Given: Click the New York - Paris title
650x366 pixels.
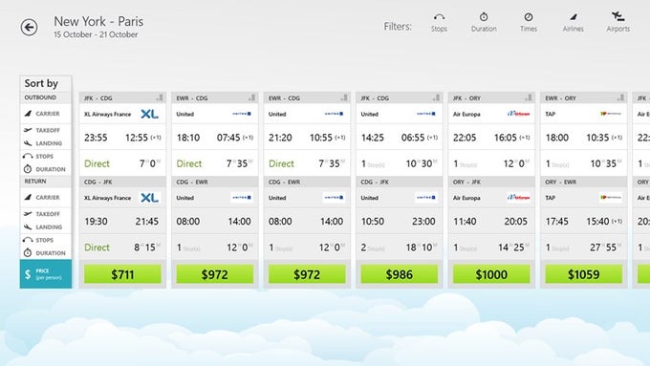Looking at the screenshot, I should tap(98, 21).
